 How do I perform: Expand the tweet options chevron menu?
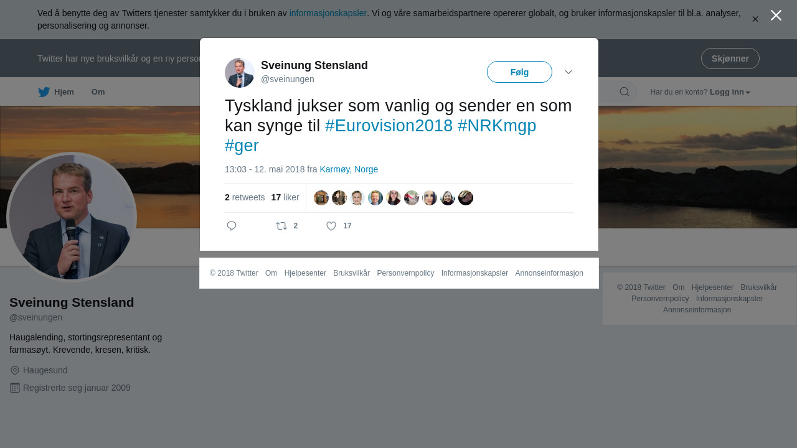click(x=568, y=72)
